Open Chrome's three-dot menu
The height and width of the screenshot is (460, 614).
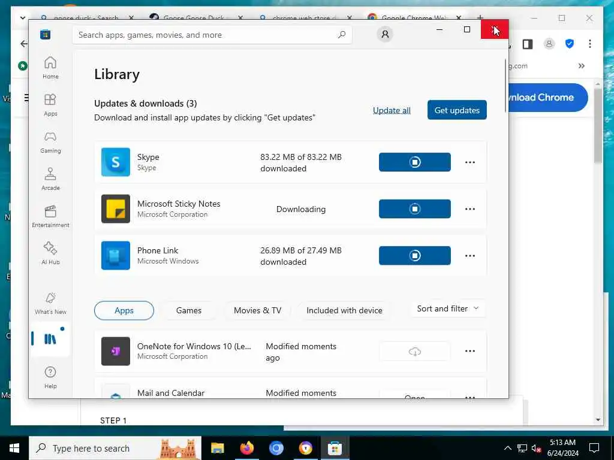(590, 44)
